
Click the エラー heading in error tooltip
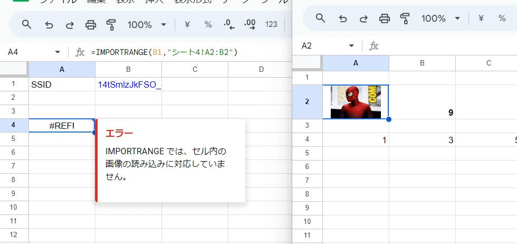(x=119, y=134)
